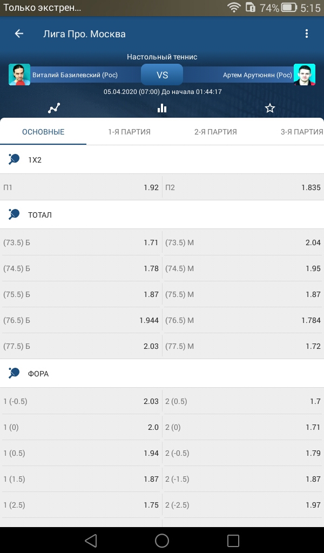The image size is (324, 553).
Task: Switch to 2-Я ПАРТИЯ tab
Action: [x=215, y=132]
